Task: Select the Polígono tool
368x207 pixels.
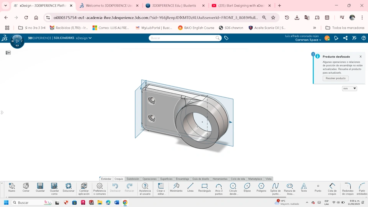Action: pos(261,186)
